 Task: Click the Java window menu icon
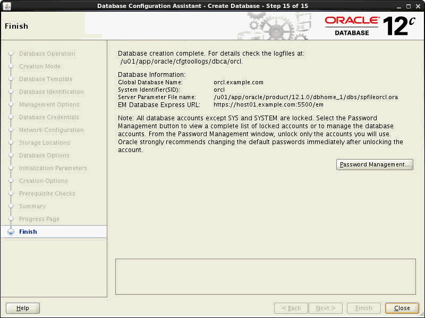pos(6,6)
